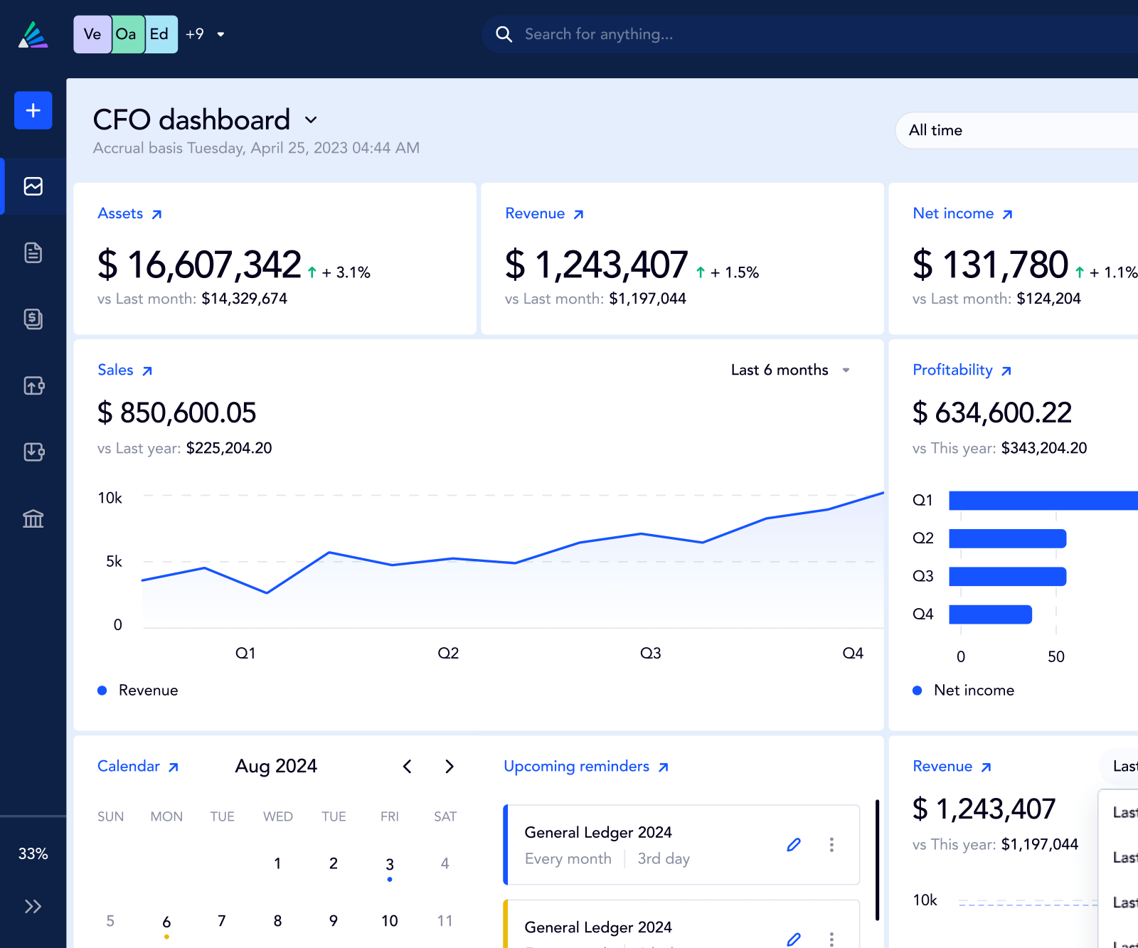Open the money-in wallet icon

[33, 452]
